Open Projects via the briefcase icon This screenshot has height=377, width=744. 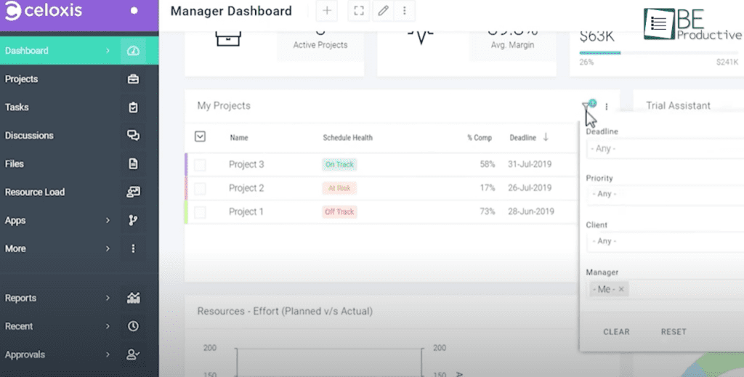click(x=133, y=79)
